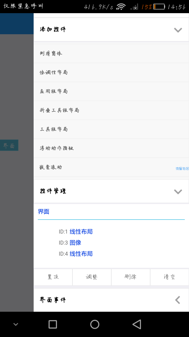Tap the Wi-Fi status icon

tap(121, 7)
